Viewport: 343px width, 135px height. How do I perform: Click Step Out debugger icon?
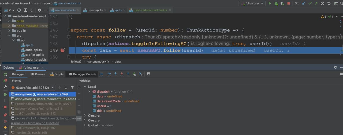[128, 74]
